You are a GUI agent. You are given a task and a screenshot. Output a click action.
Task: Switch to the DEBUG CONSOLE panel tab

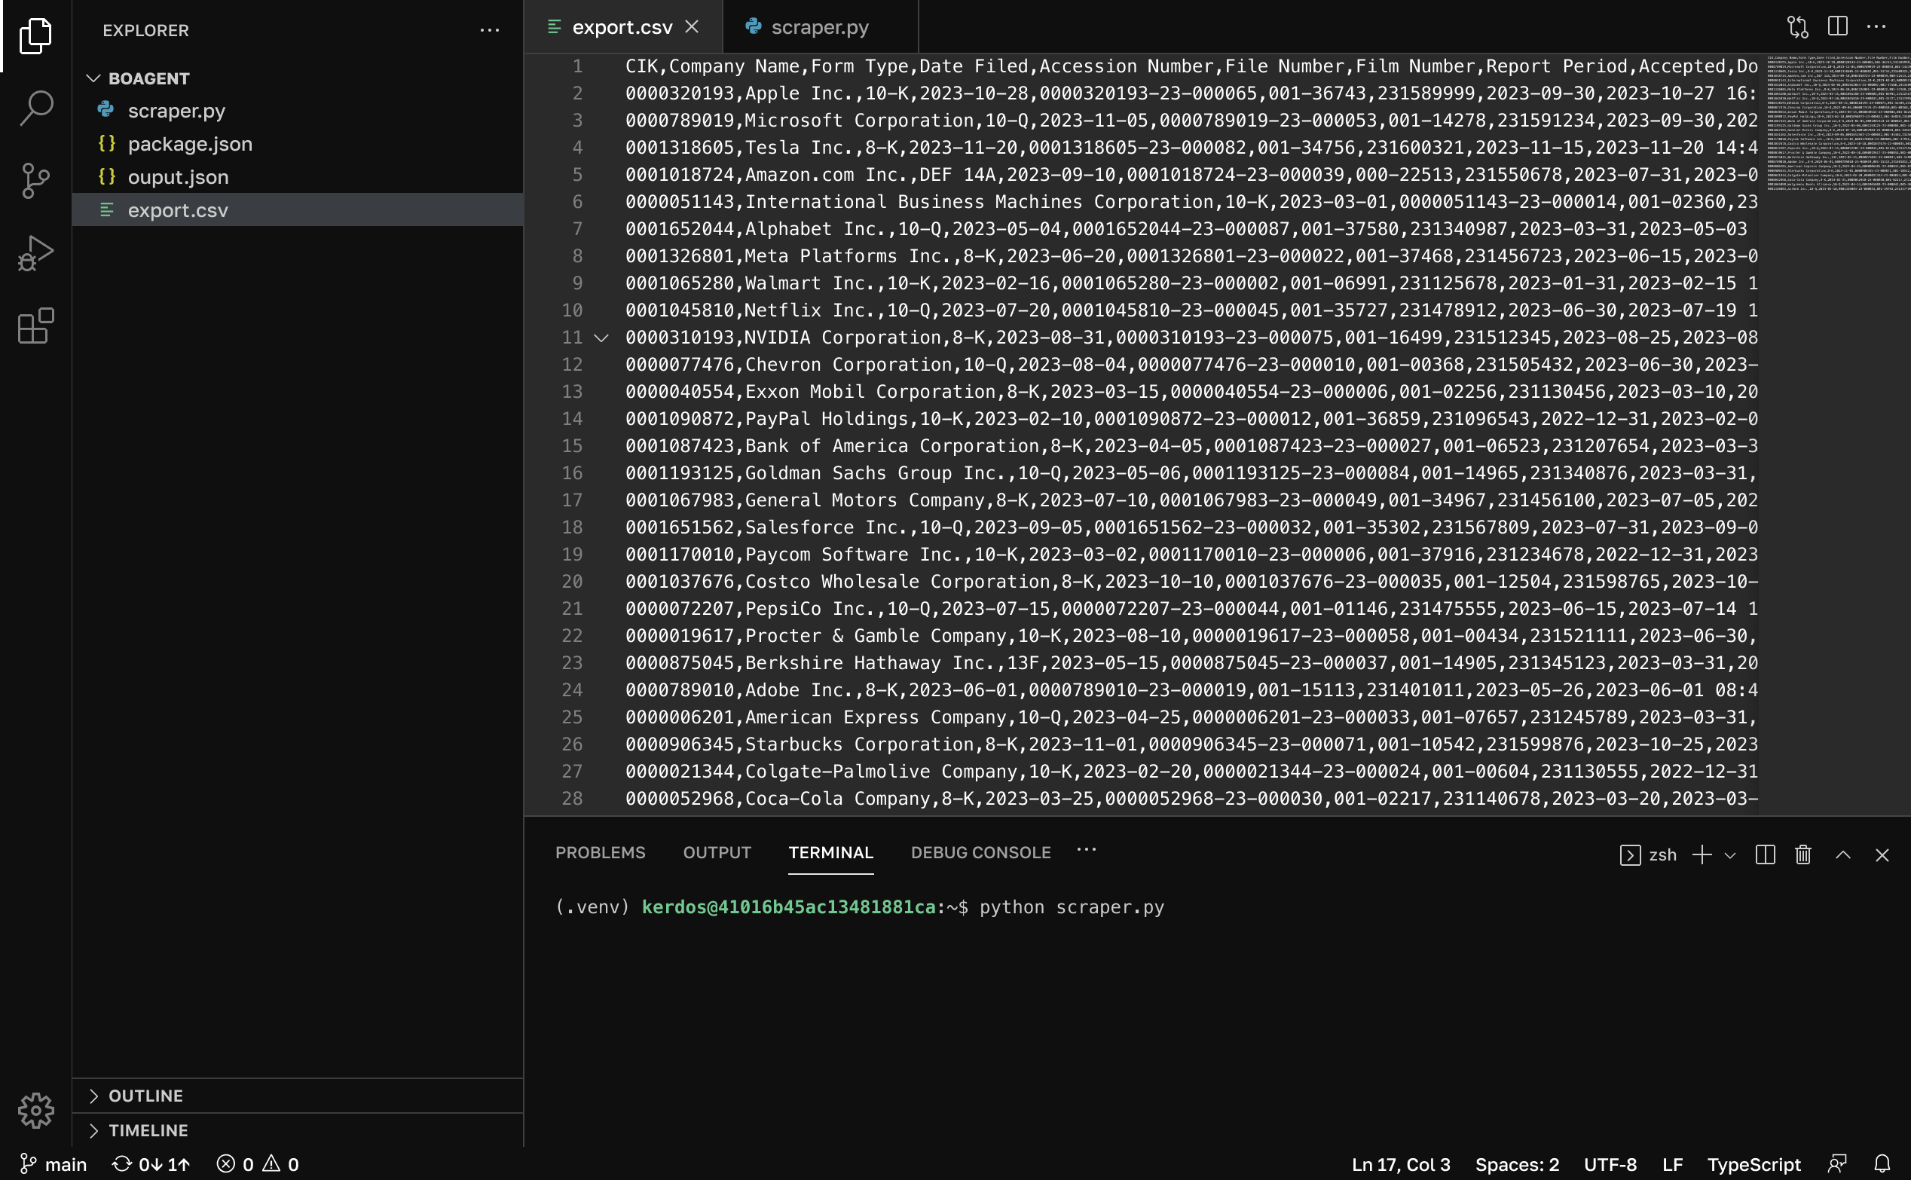coord(980,852)
